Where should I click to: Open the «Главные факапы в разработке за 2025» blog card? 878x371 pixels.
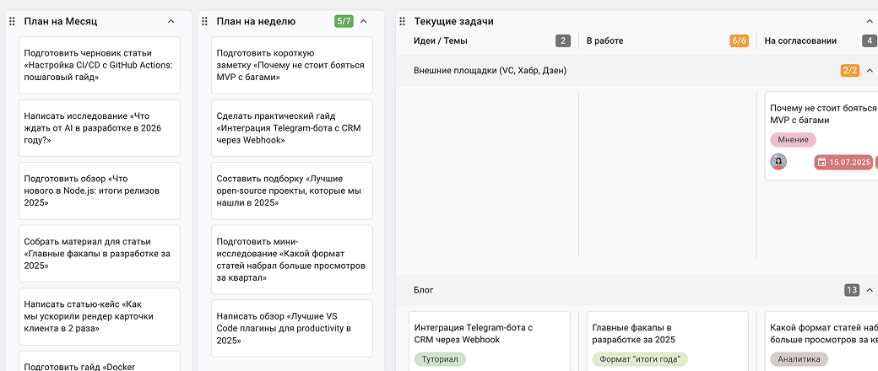click(667, 333)
